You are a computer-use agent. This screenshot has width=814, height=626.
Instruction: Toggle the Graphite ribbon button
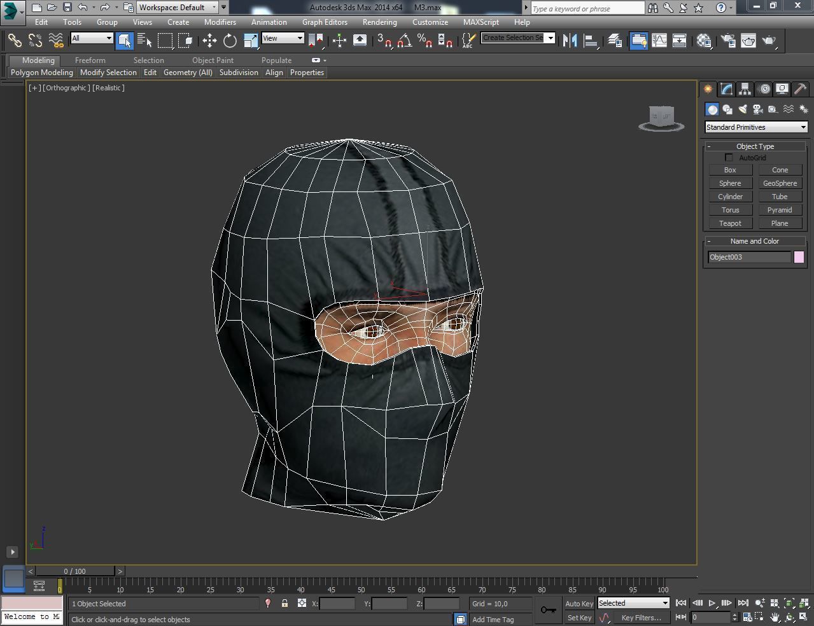638,41
